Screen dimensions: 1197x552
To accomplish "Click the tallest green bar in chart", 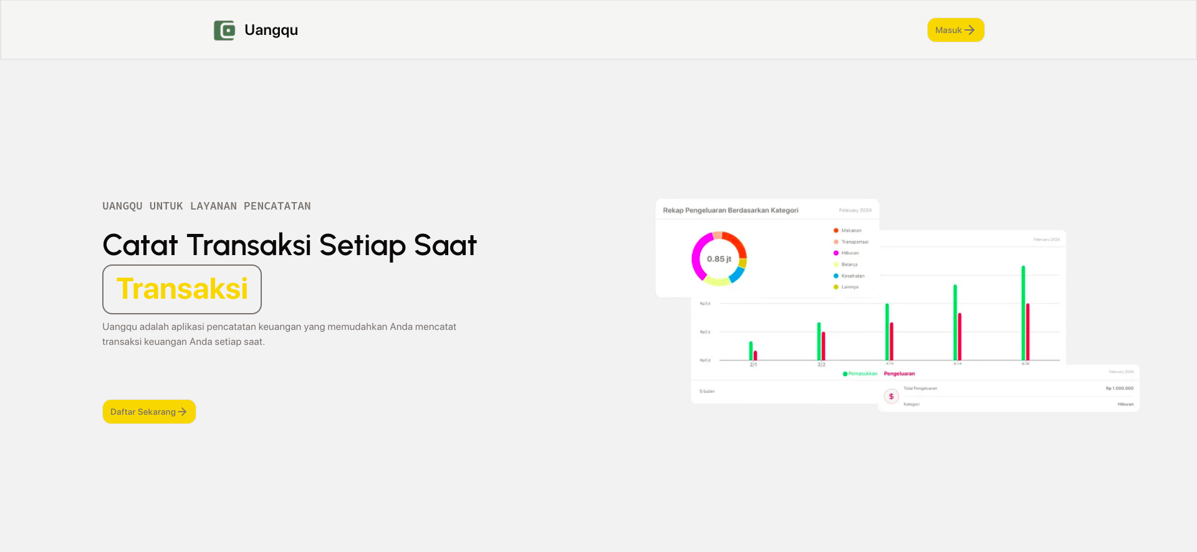I will tap(1023, 313).
